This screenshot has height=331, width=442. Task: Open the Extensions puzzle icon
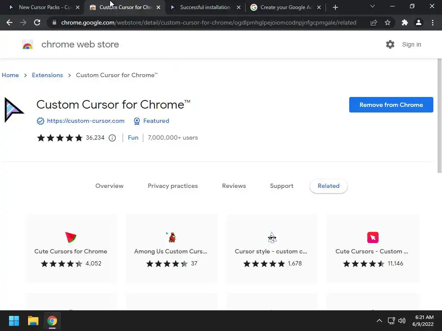(x=405, y=22)
